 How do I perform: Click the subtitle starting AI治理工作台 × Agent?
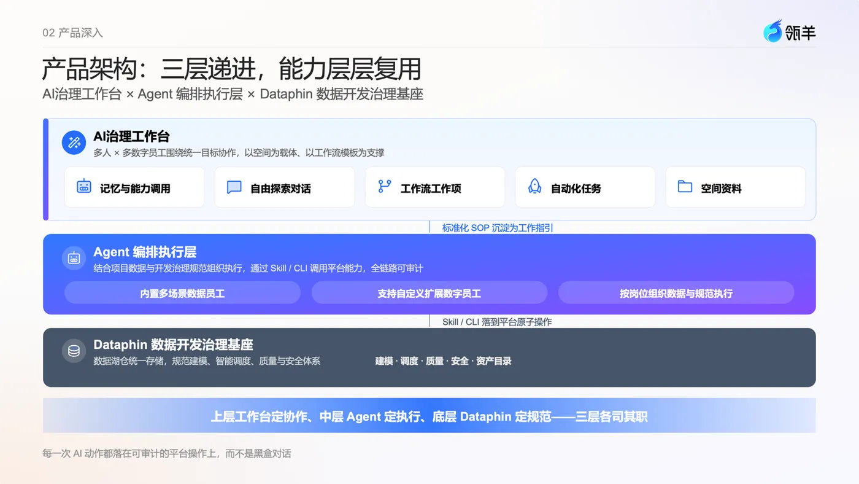233,94
